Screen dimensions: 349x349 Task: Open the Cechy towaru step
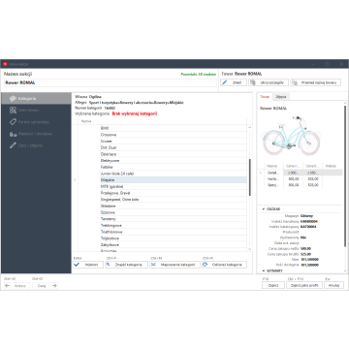[x=36, y=111]
